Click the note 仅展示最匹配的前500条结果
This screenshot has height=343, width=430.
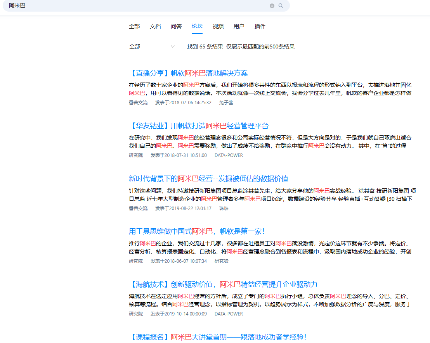[x=260, y=47]
